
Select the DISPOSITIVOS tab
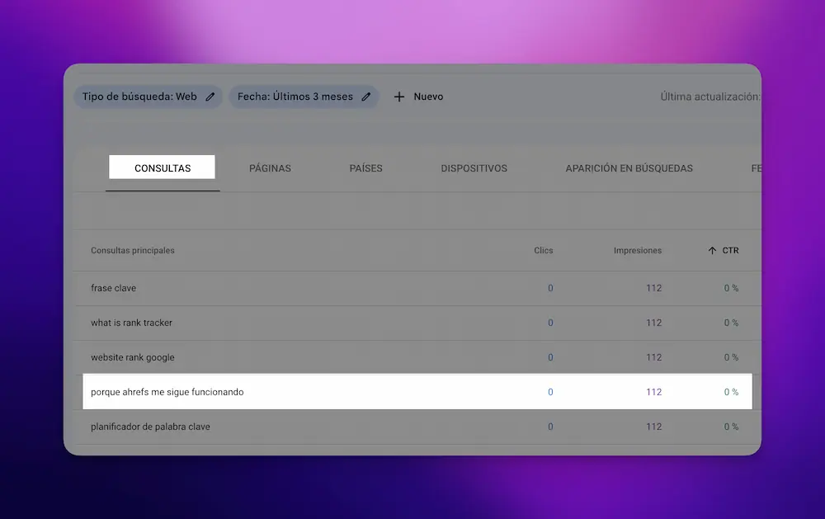474,168
